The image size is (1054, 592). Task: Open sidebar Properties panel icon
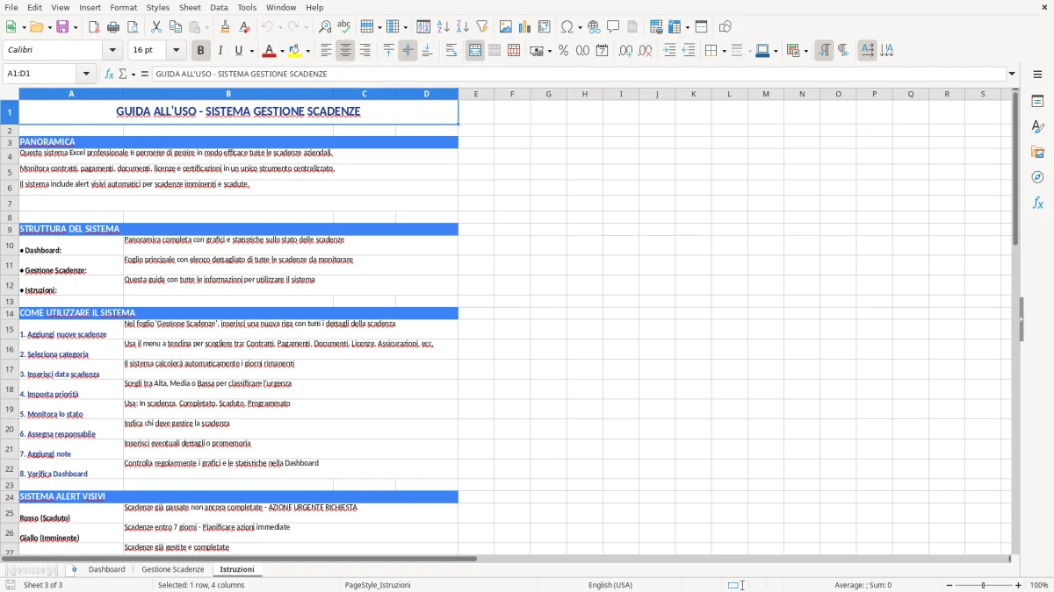tap(1037, 102)
